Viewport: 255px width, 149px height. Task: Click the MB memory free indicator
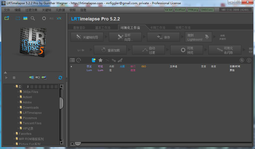pyautogui.click(x=235, y=10)
